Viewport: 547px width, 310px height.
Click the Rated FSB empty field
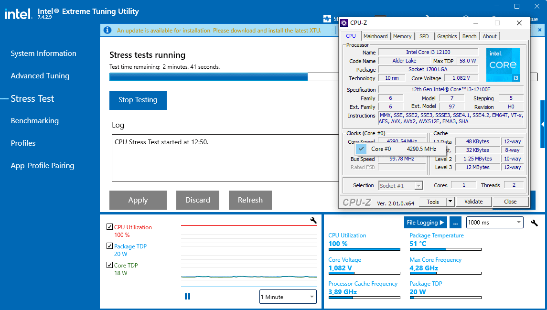(402, 167)
